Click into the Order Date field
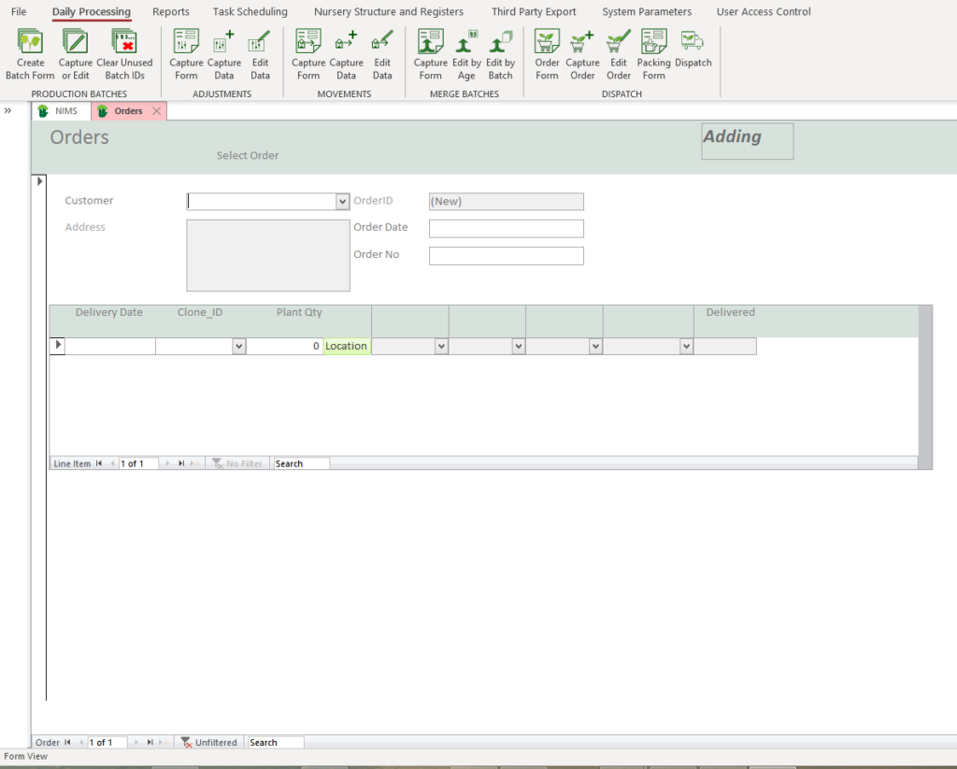This screenshot has height=769, width=957. [x=506, y=228]
